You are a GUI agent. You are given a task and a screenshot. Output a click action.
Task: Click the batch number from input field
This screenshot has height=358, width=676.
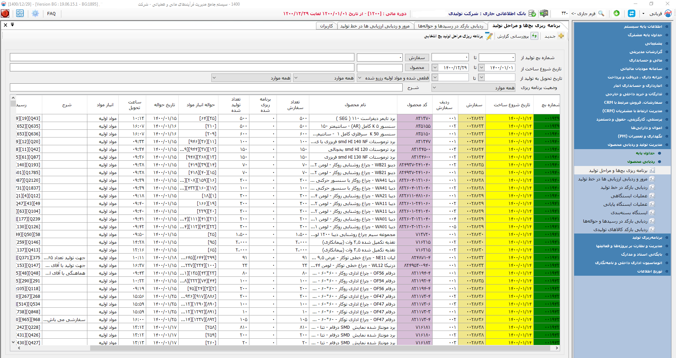(497, 57)
